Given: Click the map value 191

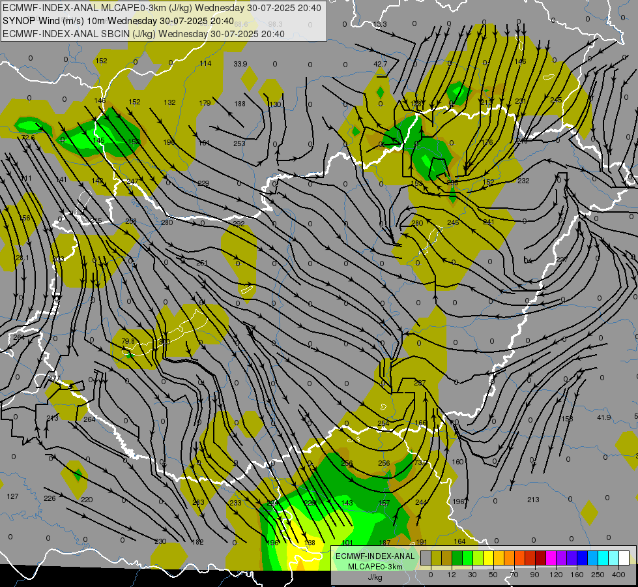Looking at the screenshot, I should (x=422, y=542).
